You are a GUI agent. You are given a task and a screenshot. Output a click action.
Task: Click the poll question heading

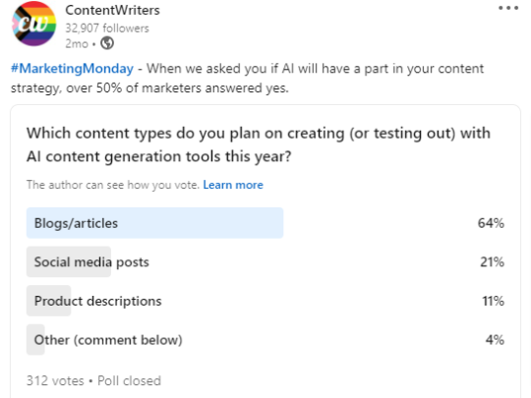pyautogui.click(x=259, y=144)
